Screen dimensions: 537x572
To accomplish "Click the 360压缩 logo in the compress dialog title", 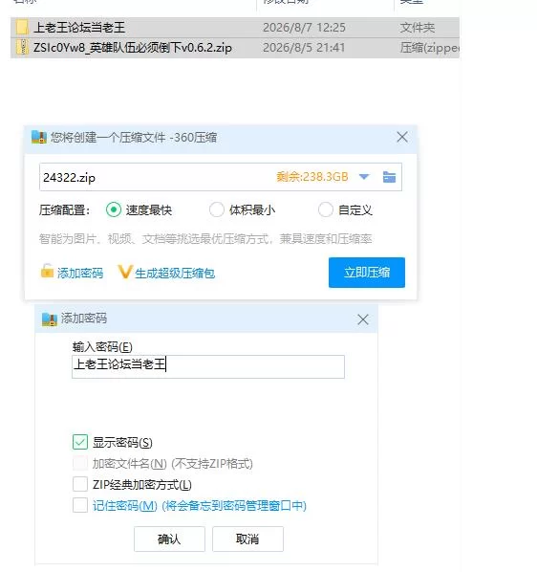I will (x=39, y=137).
